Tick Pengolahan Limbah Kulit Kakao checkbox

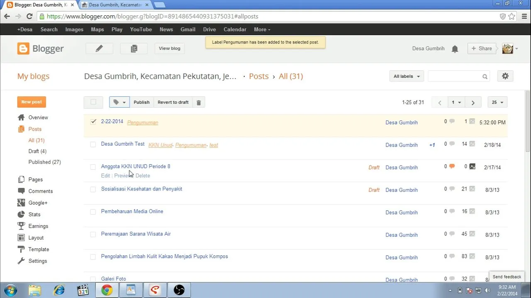point(93,257)
